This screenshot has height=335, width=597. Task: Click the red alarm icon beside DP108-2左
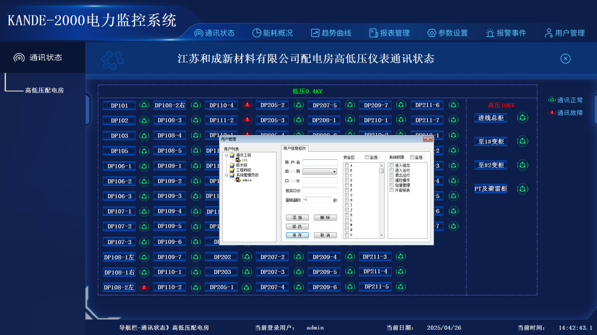click(144, 287)
